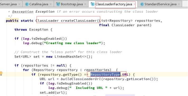
Task: Switch to the Catalina.java tab
Action: pos(39,4)
